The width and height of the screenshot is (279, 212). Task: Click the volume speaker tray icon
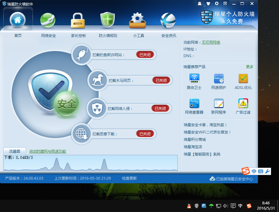point(226,206)
